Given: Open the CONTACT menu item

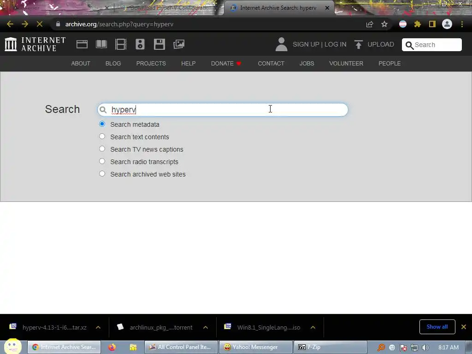Looking at the screenshot, I should 271,64.
